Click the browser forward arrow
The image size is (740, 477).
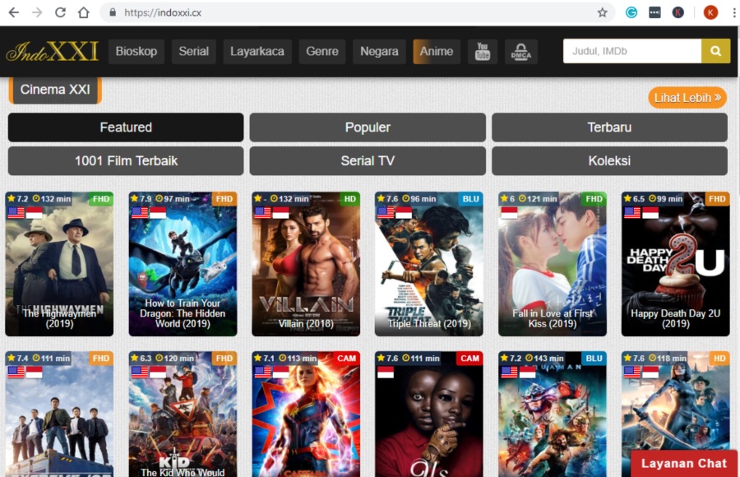[37, 13]
